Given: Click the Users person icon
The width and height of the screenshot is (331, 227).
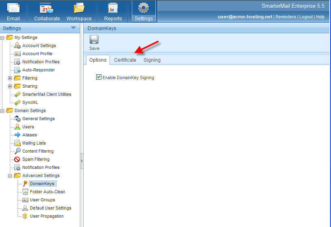Looking at the screenshot, I should [x=17, y=127].
